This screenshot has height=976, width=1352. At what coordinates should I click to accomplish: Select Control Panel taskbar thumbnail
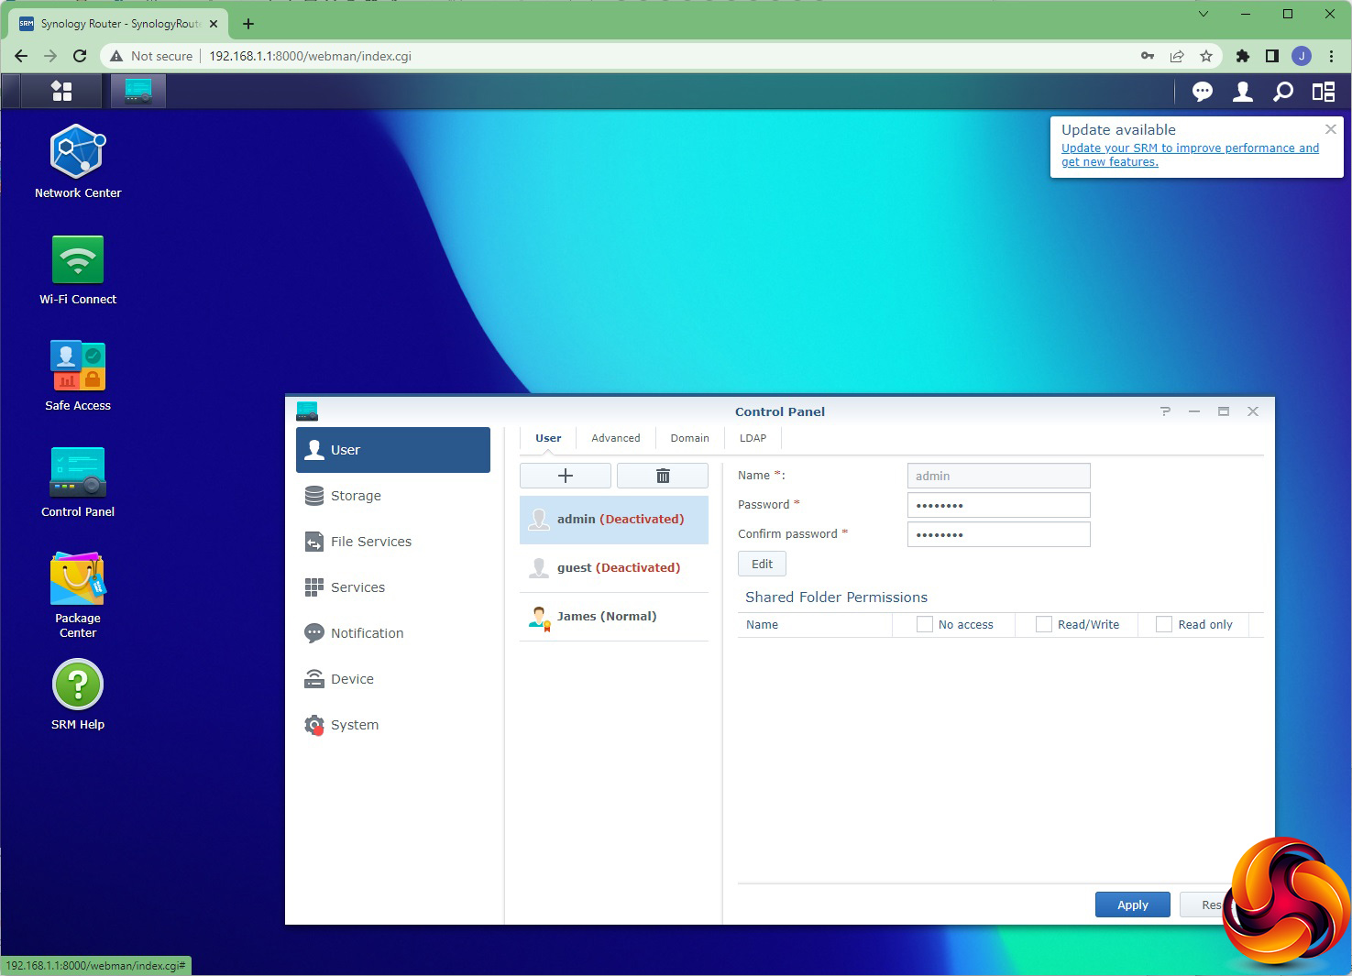[x=138, y=91]
